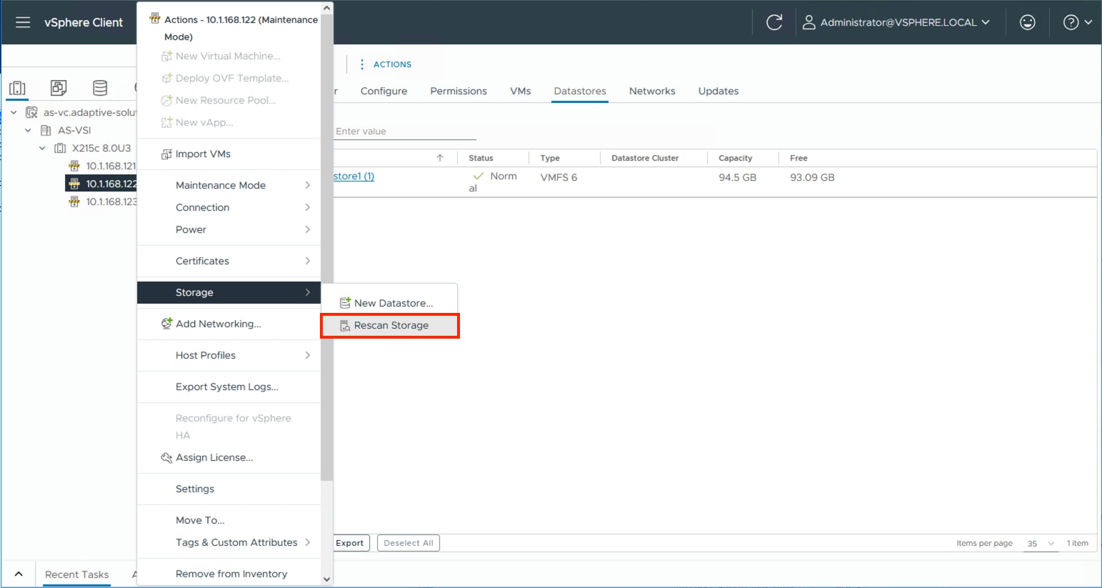Sort datastores by the Status column

pyautogui.click(x=481, y=158)
